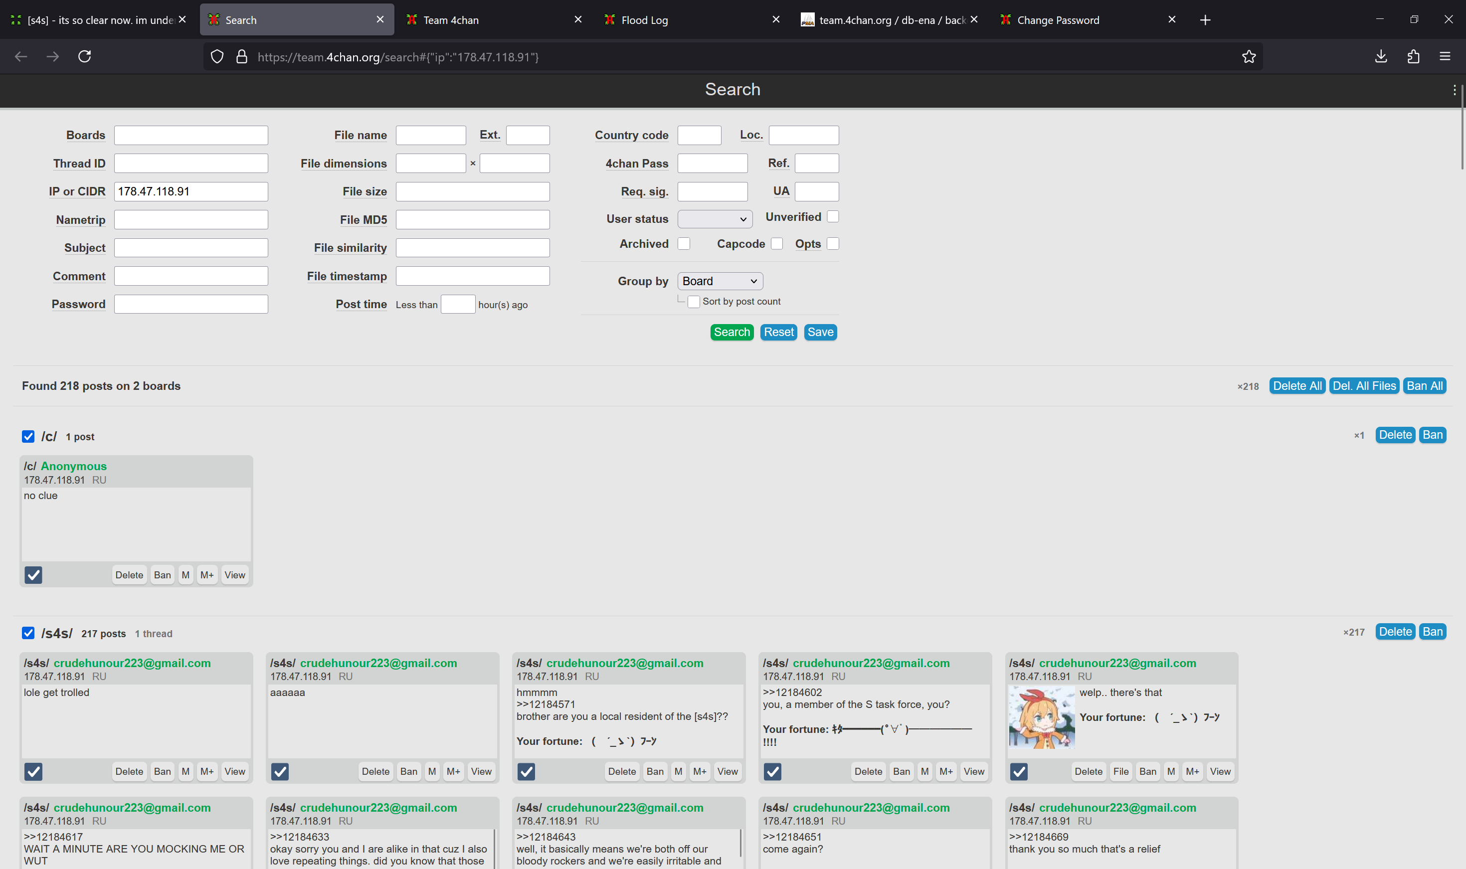Open the extensions puzzle icon
Screen dimensions: 1466x869
coord(1413,56)
